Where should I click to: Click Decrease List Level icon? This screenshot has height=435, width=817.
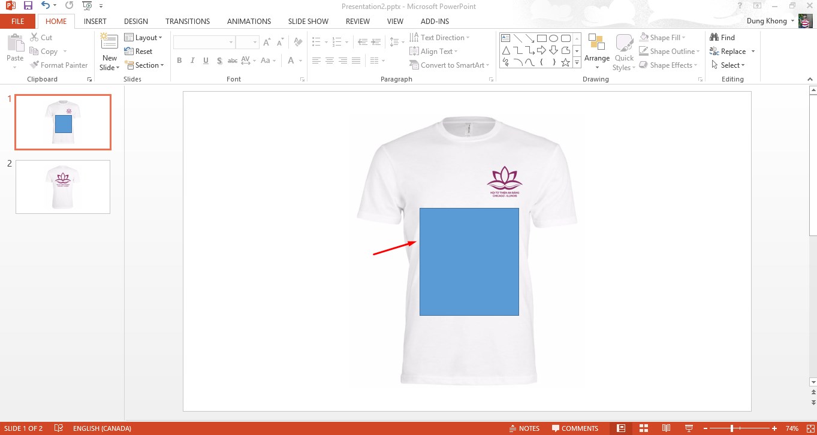tap(362, 42)
